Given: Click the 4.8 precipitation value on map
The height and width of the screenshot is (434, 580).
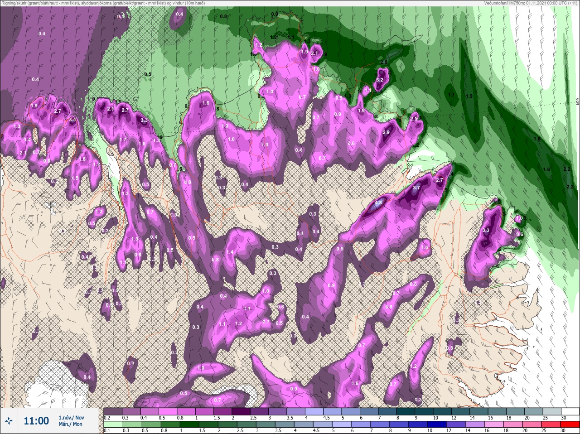Looking at the screenshot, I should point(379,203).
